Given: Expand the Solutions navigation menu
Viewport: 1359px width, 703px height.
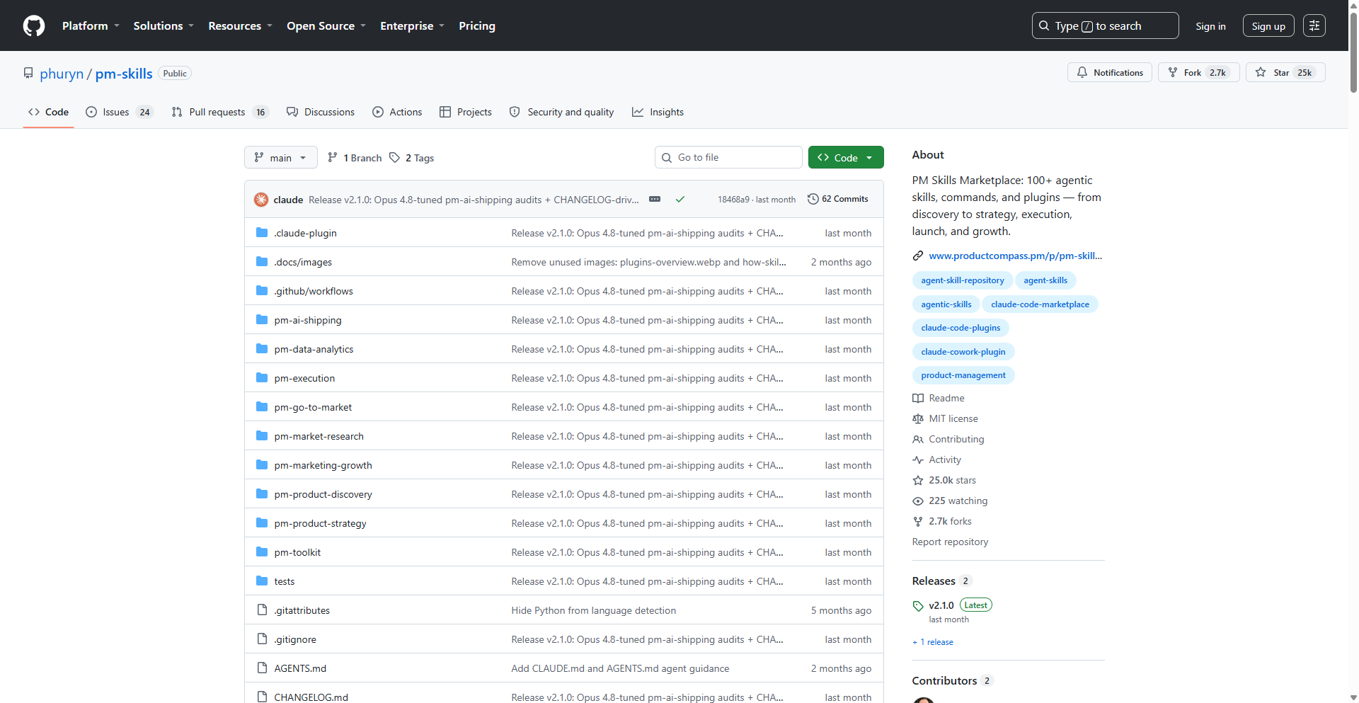Looking at the screenshot, I should click(x=164, y=26).
